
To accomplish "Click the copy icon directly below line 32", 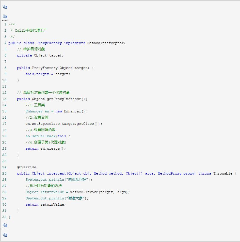I will 5,225.
